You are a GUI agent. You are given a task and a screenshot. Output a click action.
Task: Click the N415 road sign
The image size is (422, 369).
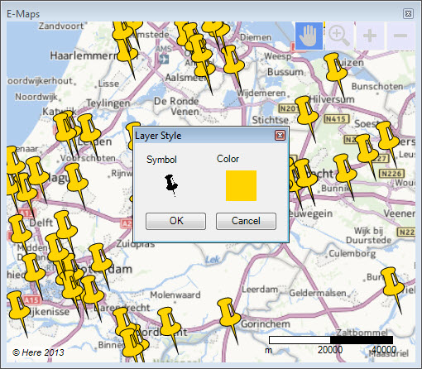tap(336, 119)
